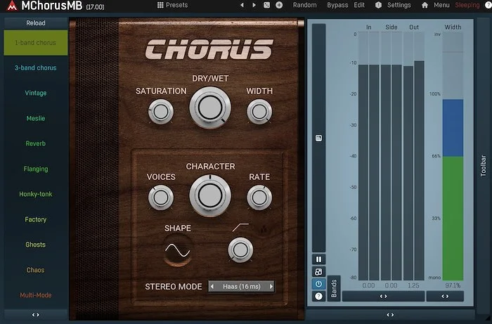This screenshot has height=324, width=492.
Task: Open the vertical Toolbar strip
Action: [x=484, y=165]
